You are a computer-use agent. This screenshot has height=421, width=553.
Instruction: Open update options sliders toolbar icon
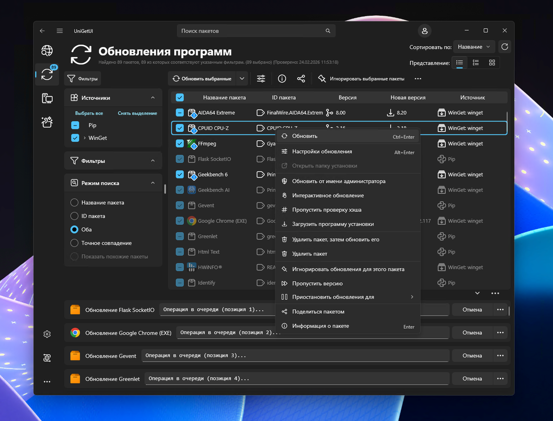pos(261,79)
